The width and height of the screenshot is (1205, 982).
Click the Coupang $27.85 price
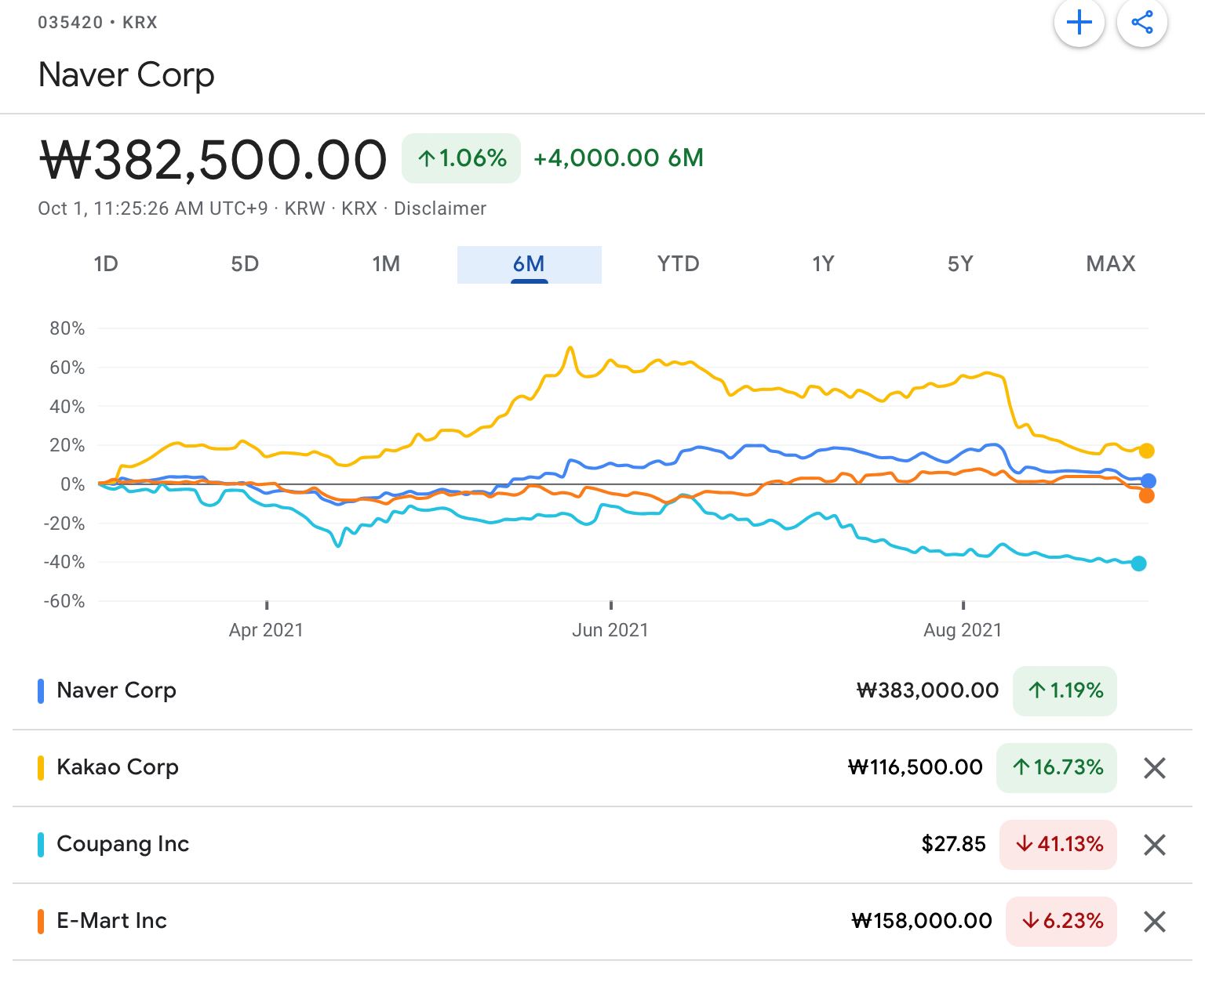(x=953, y=844)
